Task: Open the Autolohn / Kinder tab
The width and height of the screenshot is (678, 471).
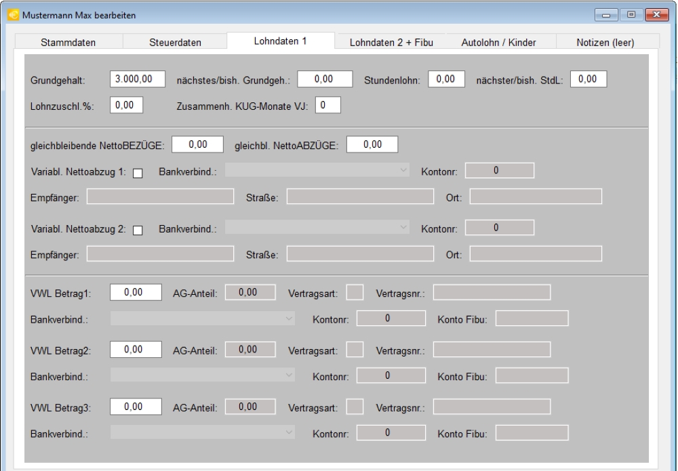Action: tap(498, 42)
